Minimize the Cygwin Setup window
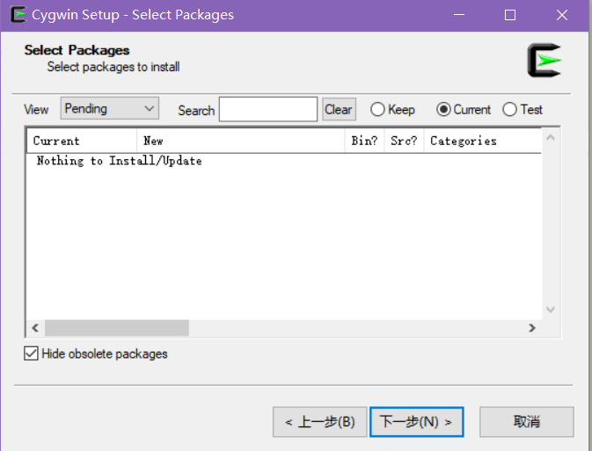This screenshot has height=451, width=592. point(459,15)
